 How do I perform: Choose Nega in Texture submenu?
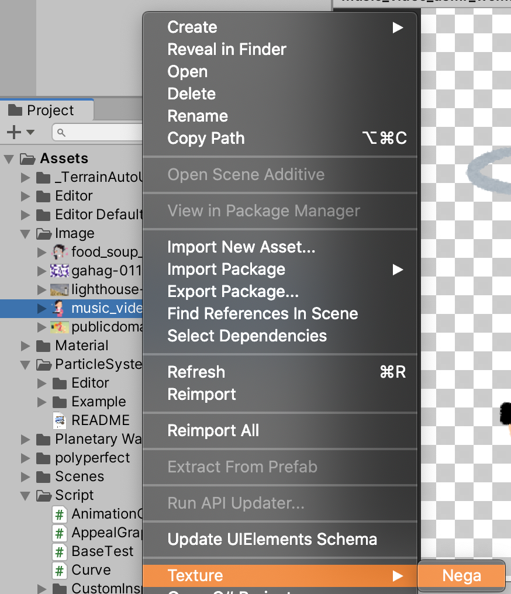pos(461,576)
